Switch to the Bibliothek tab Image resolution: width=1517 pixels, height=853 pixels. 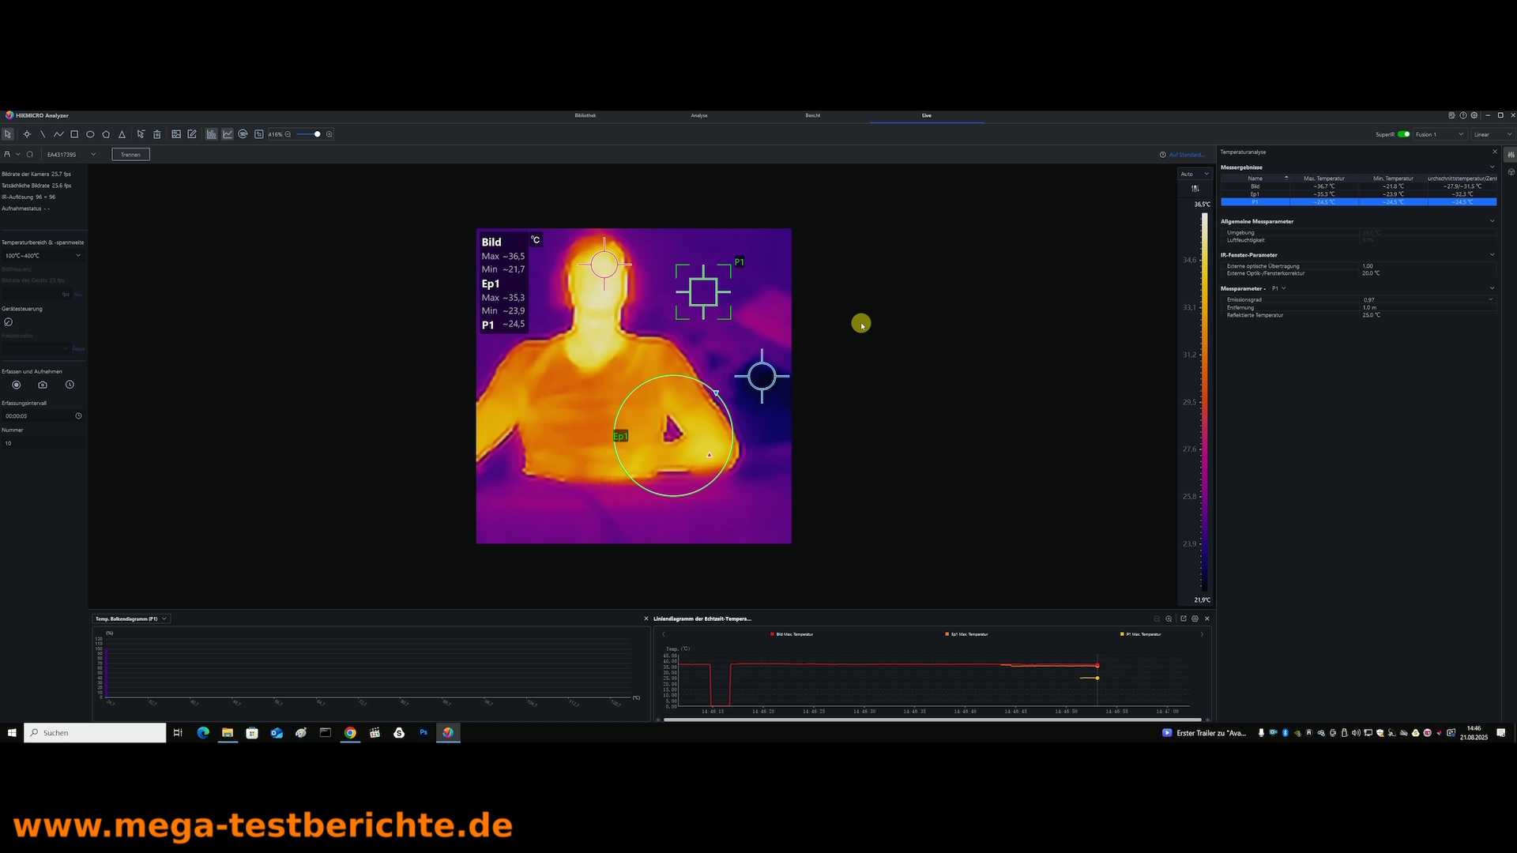coord(585,115)
